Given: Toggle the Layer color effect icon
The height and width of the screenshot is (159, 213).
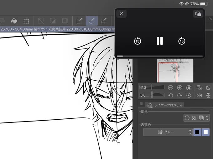Looking at the screenshot, I should click(201, 118).
